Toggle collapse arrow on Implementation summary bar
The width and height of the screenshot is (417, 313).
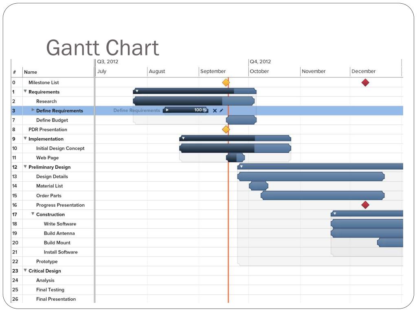[183, 138]
